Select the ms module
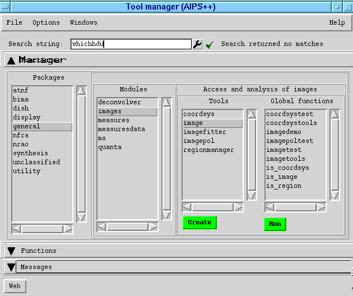Image resolution: width=353 pixels, height=296 pixels. (x=127, y=138)
